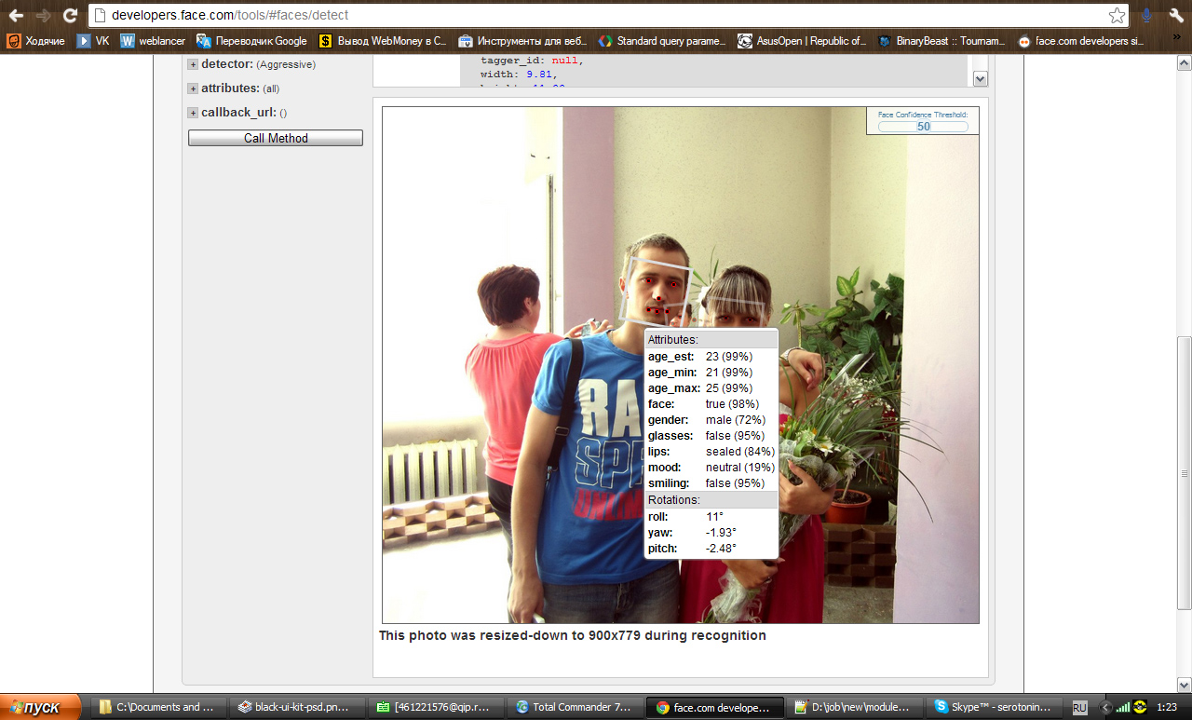Image resolution: width=1192 pixels, height=720 pixels.
Task: Open the weblancer bookmark
Action: click(x=153, y=41)
